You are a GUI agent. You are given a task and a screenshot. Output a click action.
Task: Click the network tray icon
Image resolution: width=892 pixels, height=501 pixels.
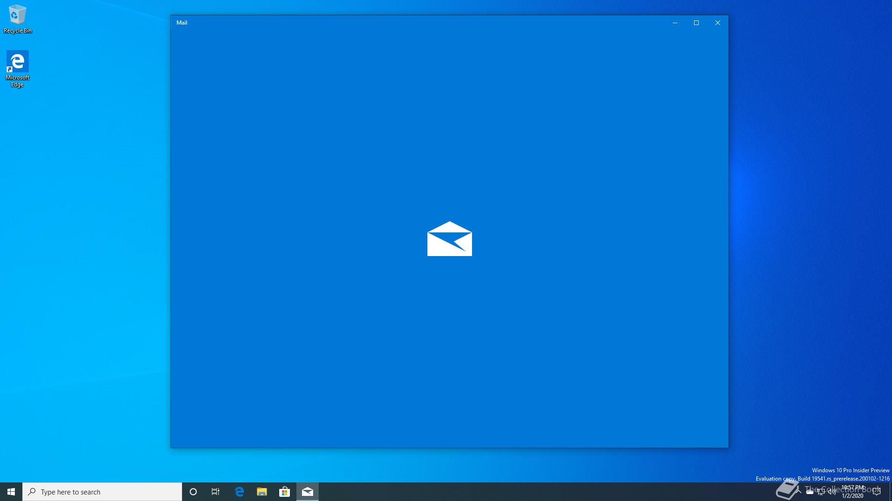tap(821, 492)
